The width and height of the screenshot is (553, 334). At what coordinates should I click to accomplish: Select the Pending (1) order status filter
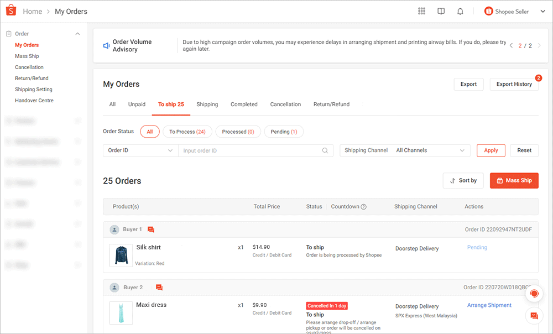[284, 132]
